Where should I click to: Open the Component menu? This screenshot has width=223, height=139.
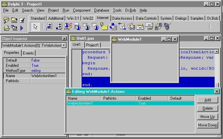(x=81, y=10)
